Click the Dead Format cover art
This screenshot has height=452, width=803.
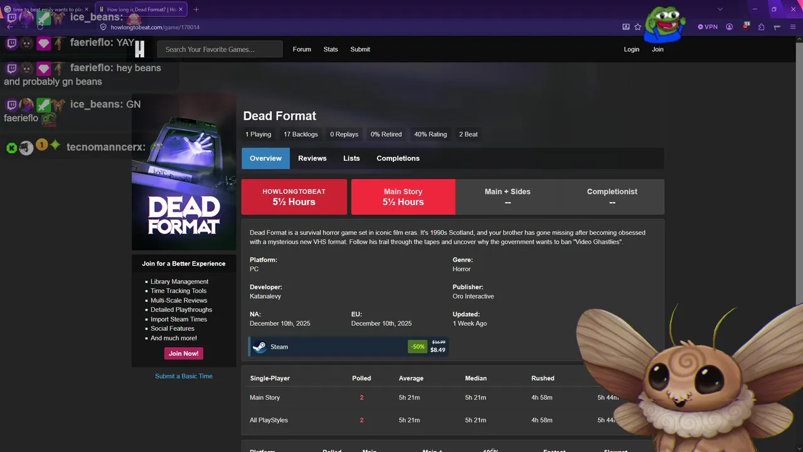pyautogui.click(x=184, y=173)
